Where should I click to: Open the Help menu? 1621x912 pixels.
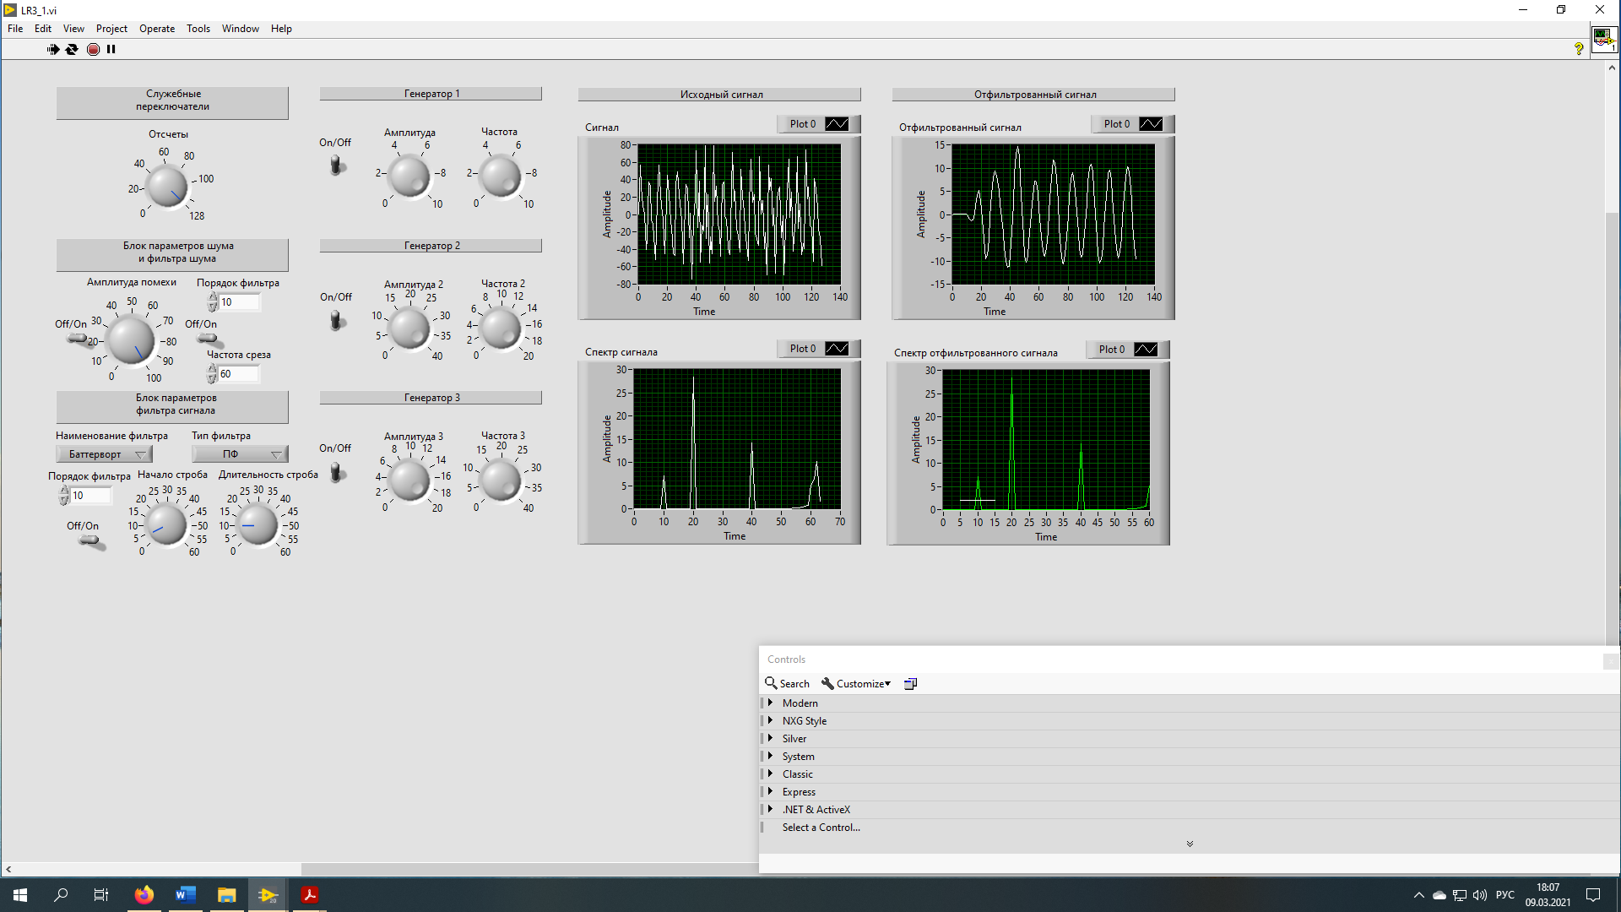(281, 29)
